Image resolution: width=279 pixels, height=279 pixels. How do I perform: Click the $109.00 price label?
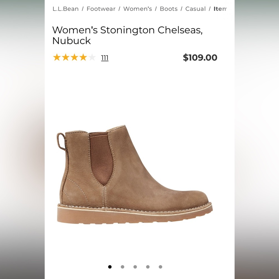200,57
